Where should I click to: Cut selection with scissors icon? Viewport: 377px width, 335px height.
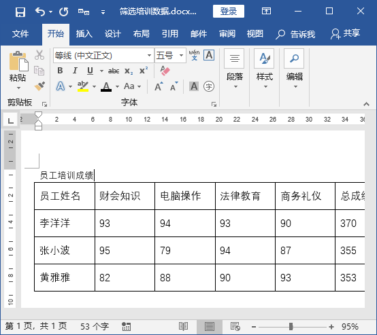[x=39, y=55]
